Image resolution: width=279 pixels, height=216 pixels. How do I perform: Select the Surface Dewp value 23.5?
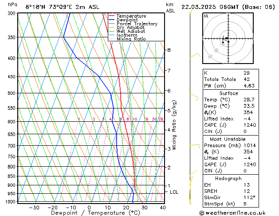pyautogui.click(x=249, y=106)
